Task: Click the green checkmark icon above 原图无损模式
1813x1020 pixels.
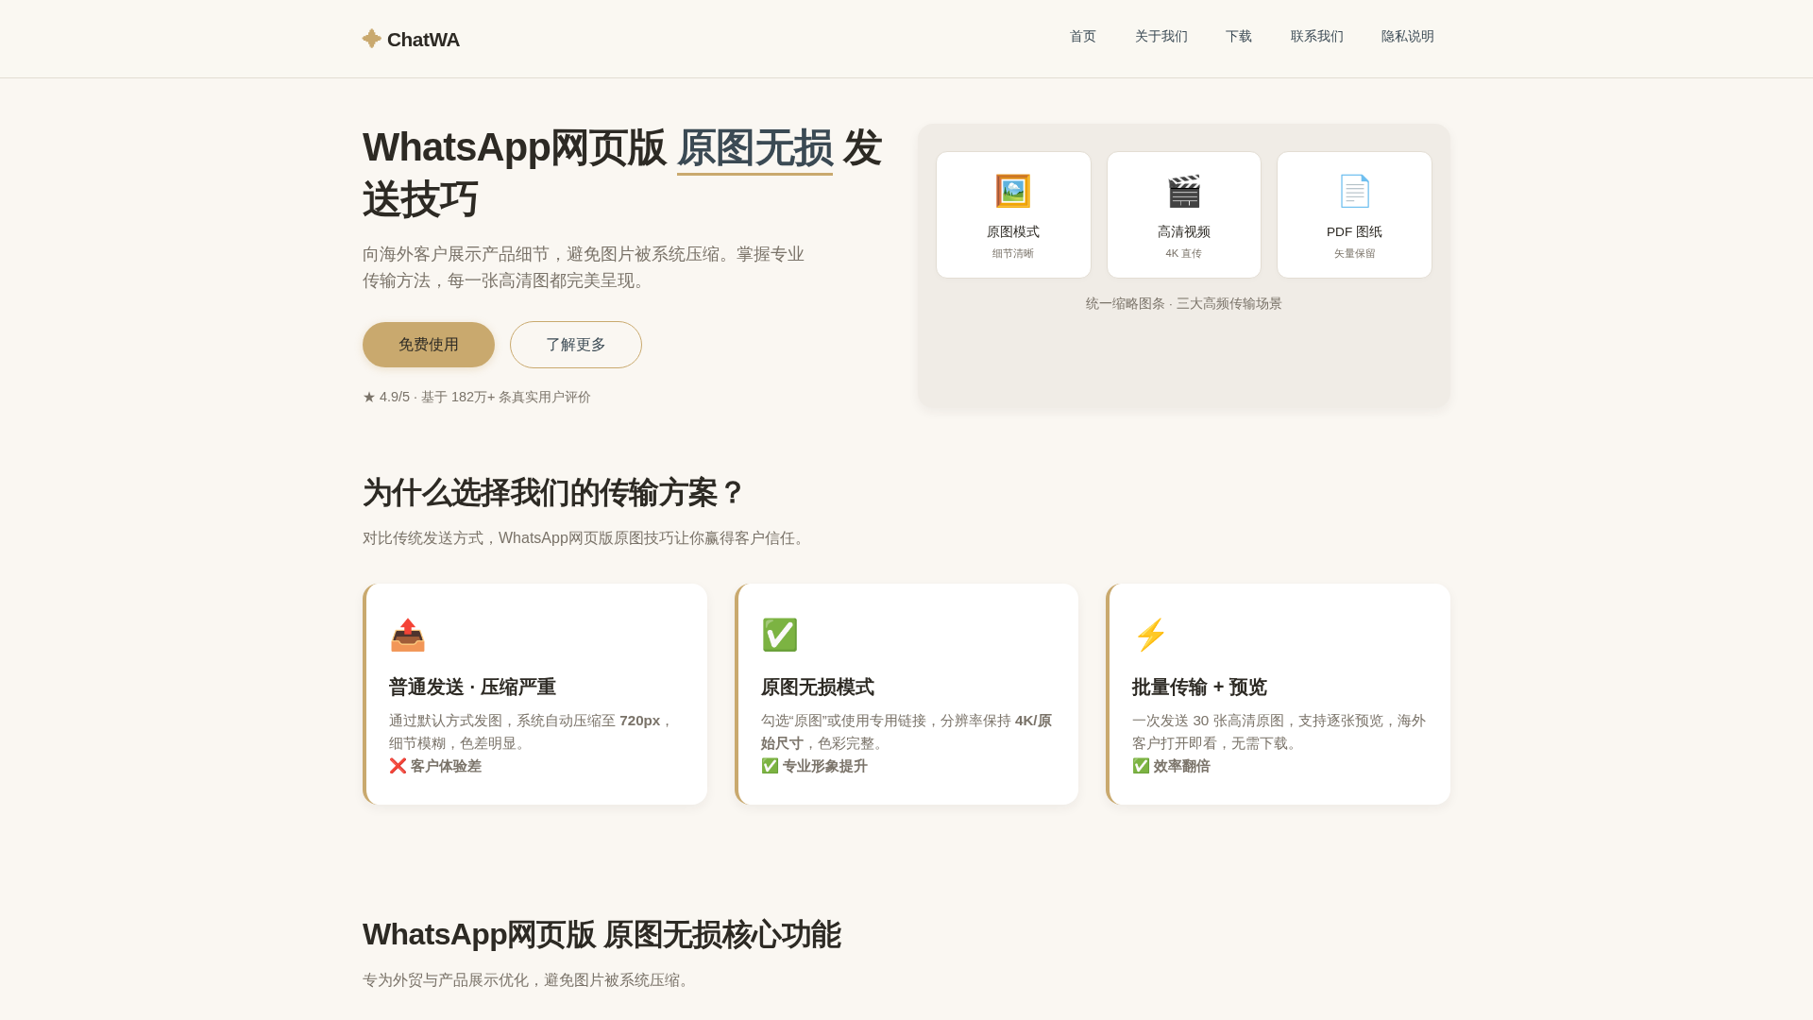Action: coord(780,636)
